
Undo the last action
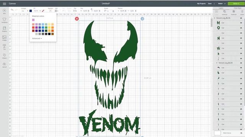pos(12,10)
